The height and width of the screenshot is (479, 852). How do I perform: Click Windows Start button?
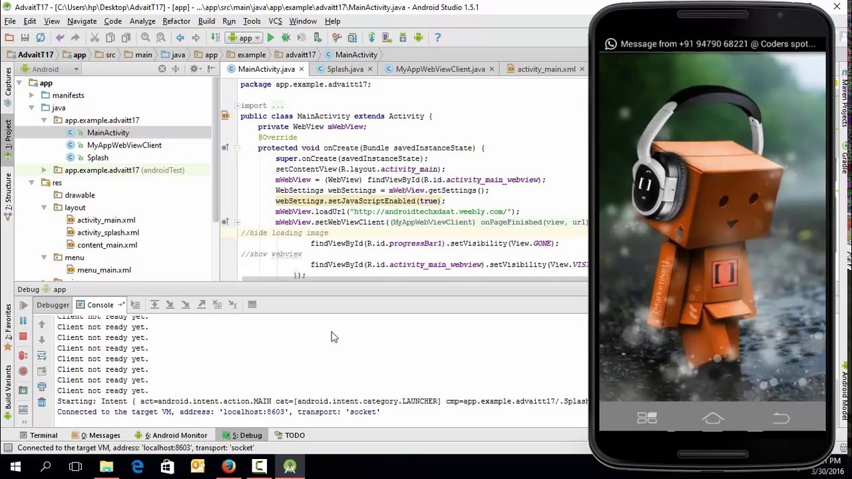(15, 467)
